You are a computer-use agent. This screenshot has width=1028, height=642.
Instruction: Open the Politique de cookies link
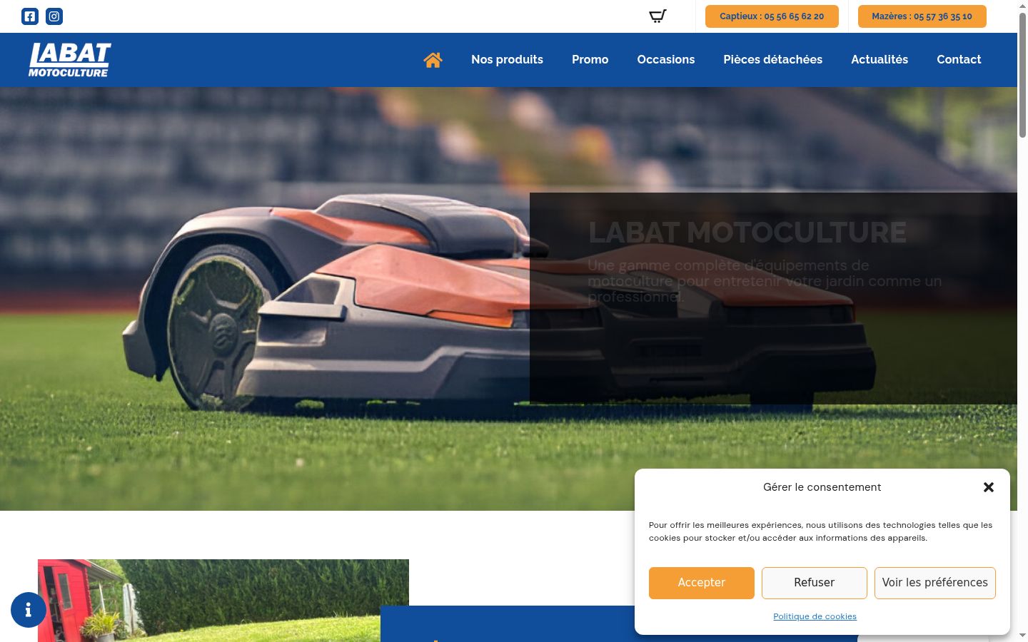pos(815,616)
